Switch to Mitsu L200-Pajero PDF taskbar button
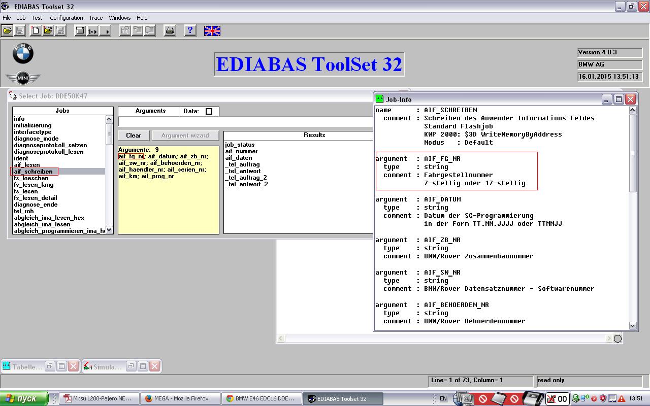 [99, 398]
